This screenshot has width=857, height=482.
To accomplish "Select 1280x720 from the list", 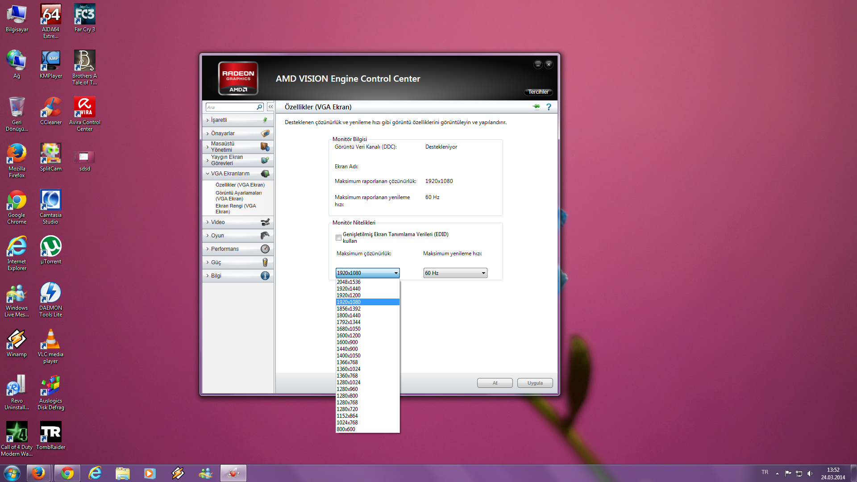I will tap(367, 409).
